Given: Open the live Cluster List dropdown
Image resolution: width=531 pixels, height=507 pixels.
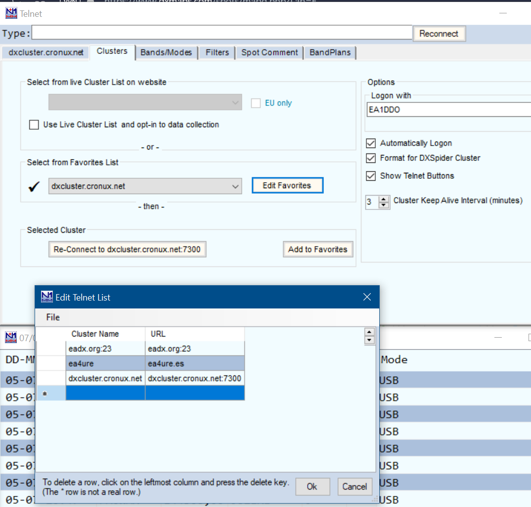Looking at the screenshot, I should tap(145, 102).
